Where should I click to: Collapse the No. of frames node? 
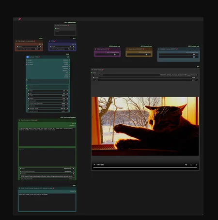[56, 26]
